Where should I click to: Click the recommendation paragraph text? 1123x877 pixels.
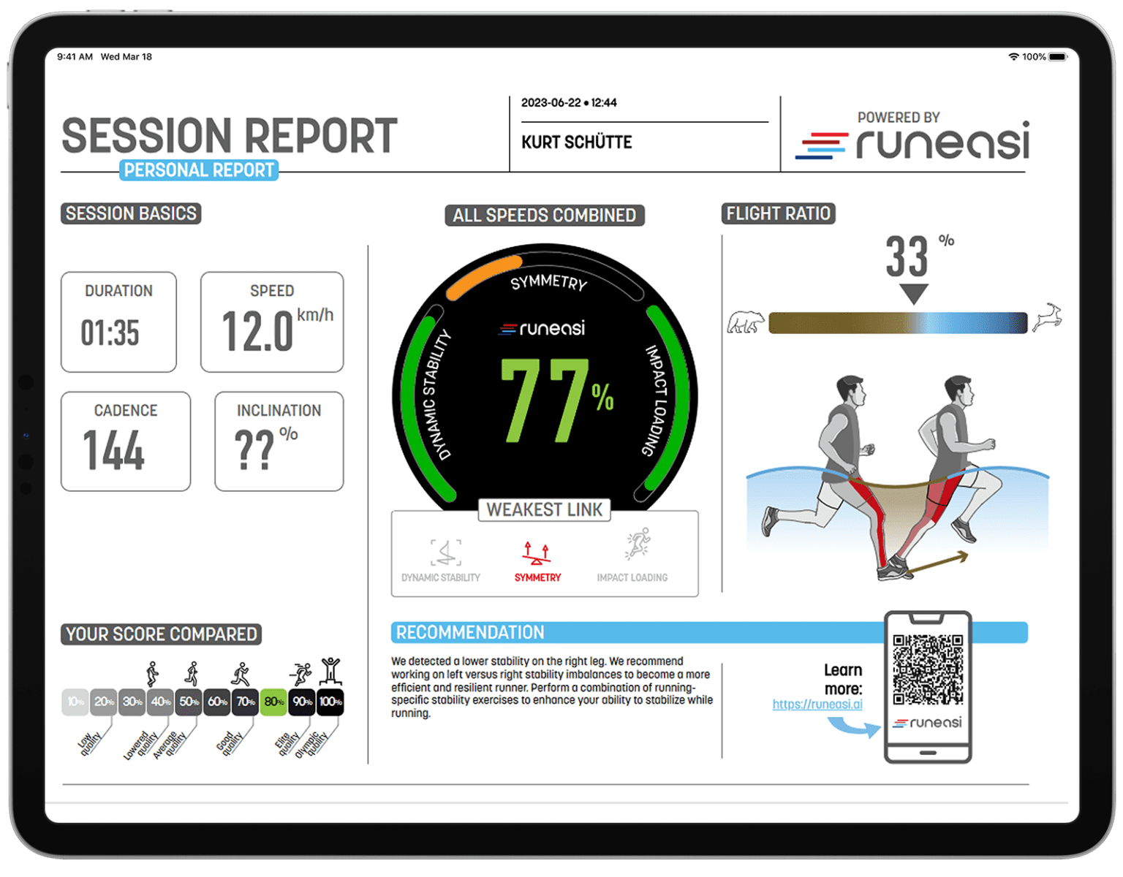tap(552, 687)
